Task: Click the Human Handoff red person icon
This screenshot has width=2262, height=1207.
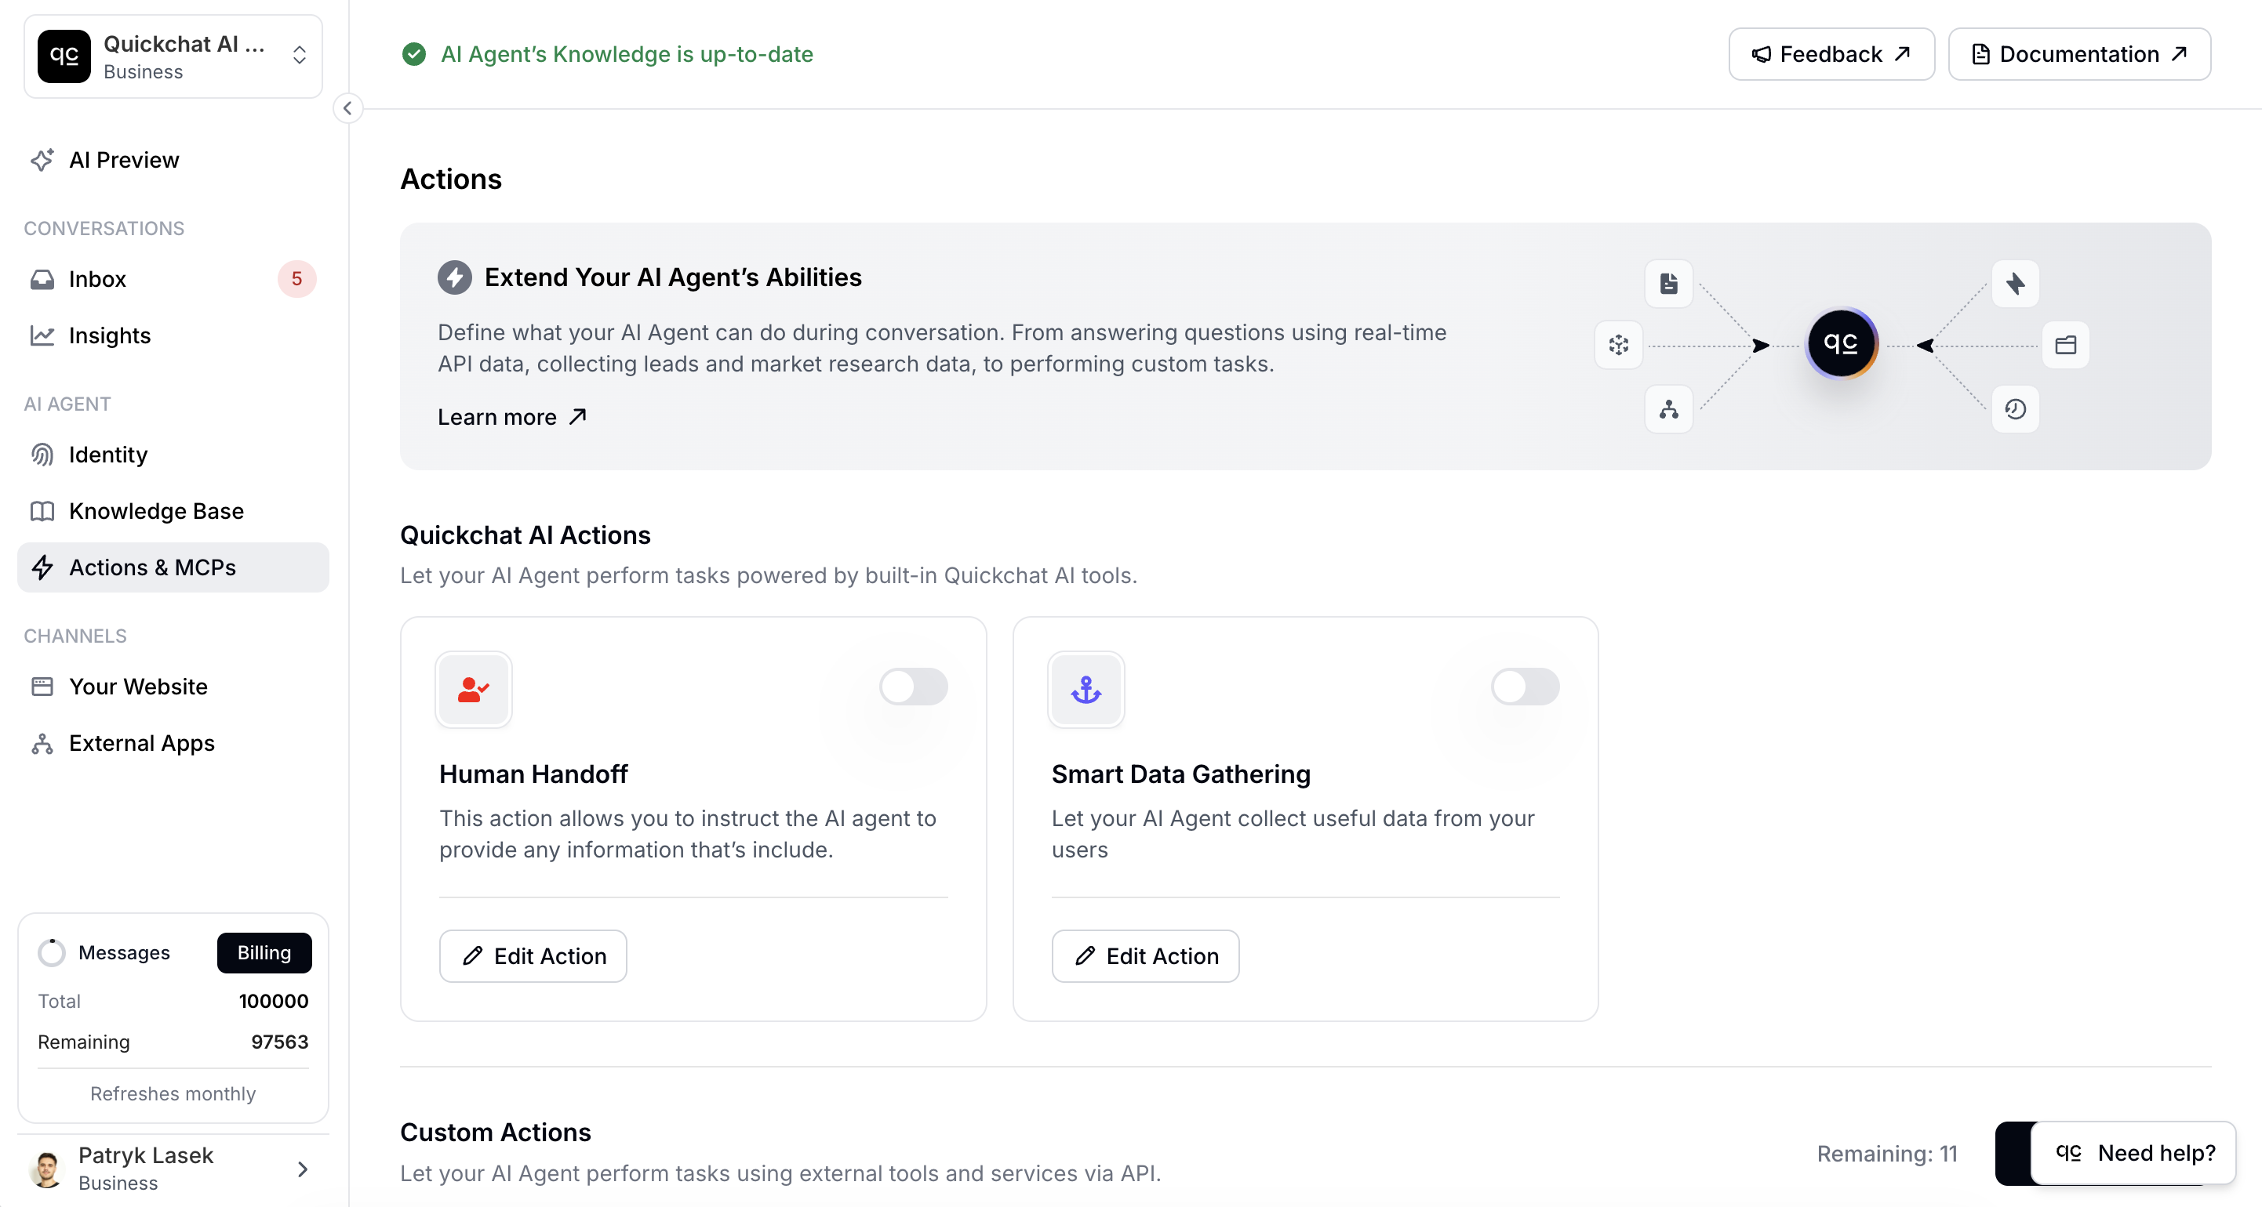Action: [x=472, y=690]
